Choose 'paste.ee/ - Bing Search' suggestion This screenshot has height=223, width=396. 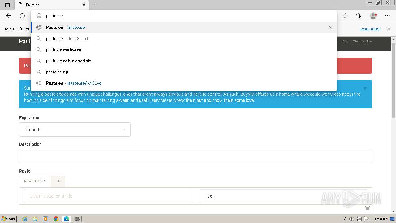point(184,38)
